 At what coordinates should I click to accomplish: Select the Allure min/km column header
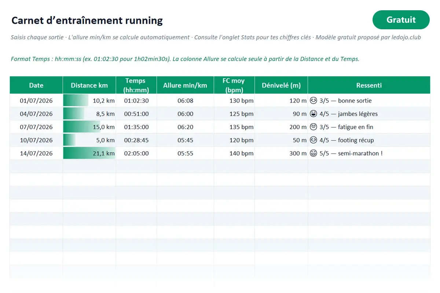tap(185, 85)
